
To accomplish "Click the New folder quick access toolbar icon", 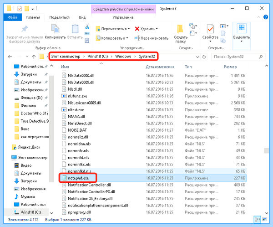I will [x=27, y=8].
